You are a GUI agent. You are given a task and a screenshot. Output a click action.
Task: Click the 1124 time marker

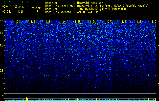click(63, 22)
